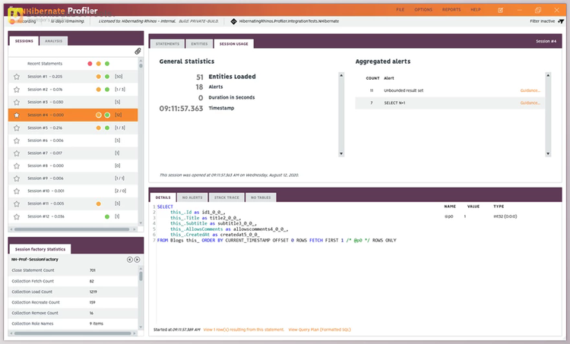Click session factory statistics horizontal scrollbar
This screenshot has width=570, height=344.
click(73, 333)
